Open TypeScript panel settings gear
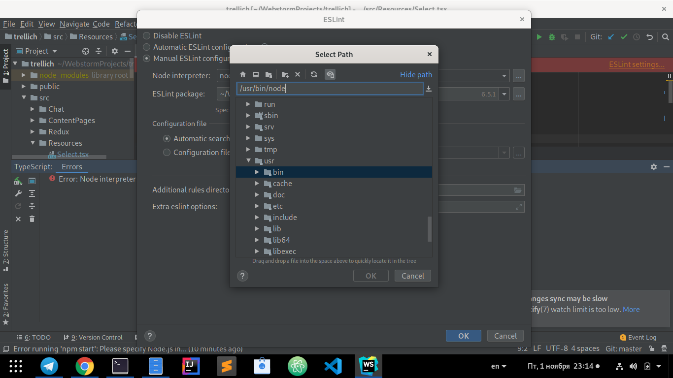 [654, 167]
